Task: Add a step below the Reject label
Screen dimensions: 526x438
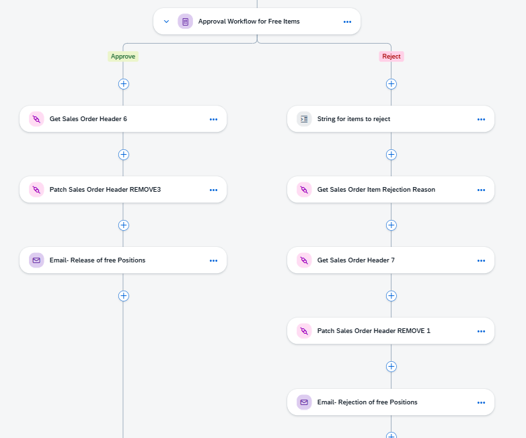Action: [391, 84]
